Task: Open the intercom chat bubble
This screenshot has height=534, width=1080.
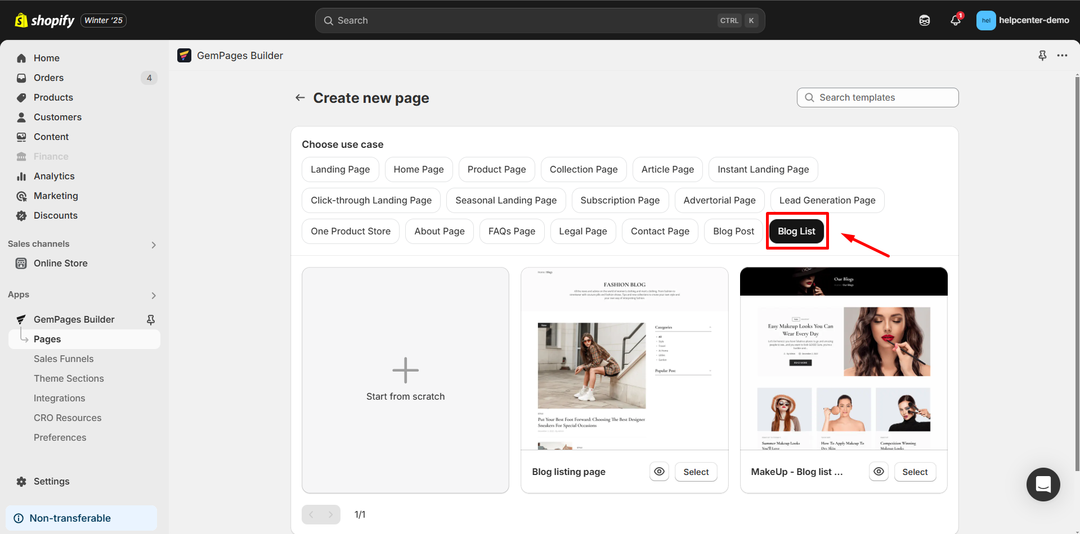Action: click(x=1043, y=485)
